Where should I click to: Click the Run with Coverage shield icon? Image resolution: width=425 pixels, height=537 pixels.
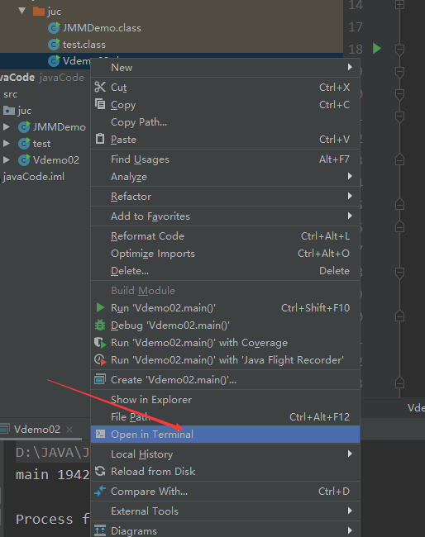(100, 343)
